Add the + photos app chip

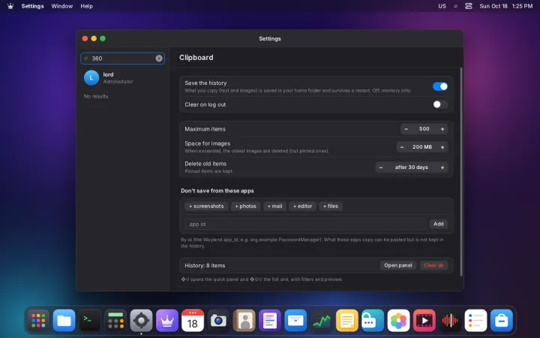(x=245, y=207)
